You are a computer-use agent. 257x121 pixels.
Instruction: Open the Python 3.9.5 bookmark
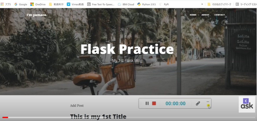(147, 4)
